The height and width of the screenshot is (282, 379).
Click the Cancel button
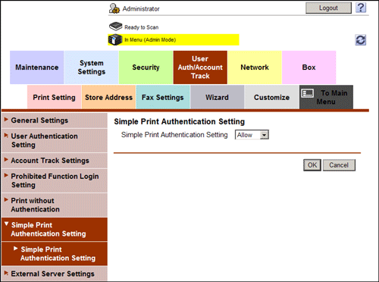coord(339,165)
